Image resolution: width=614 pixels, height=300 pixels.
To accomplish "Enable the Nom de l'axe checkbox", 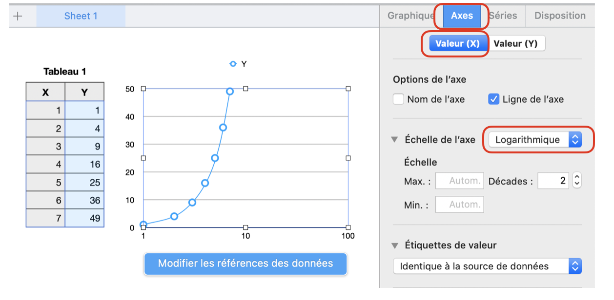I will click(398, 99).
